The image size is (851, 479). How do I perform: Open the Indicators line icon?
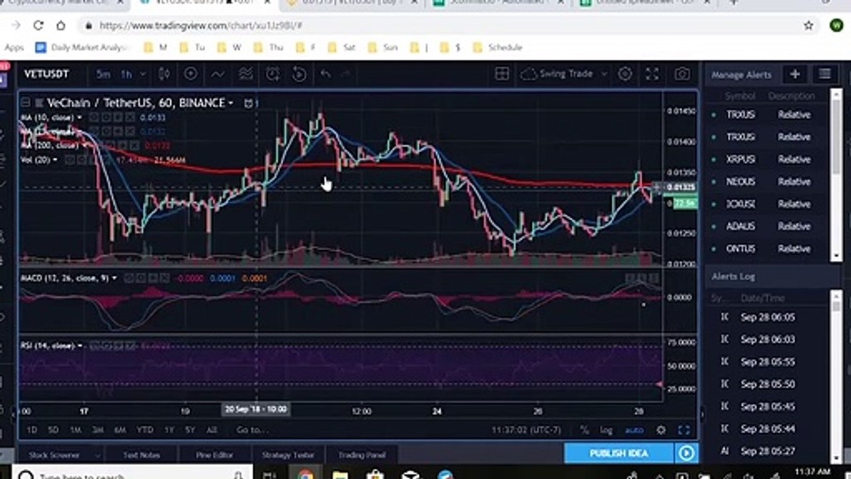[217, 74]
